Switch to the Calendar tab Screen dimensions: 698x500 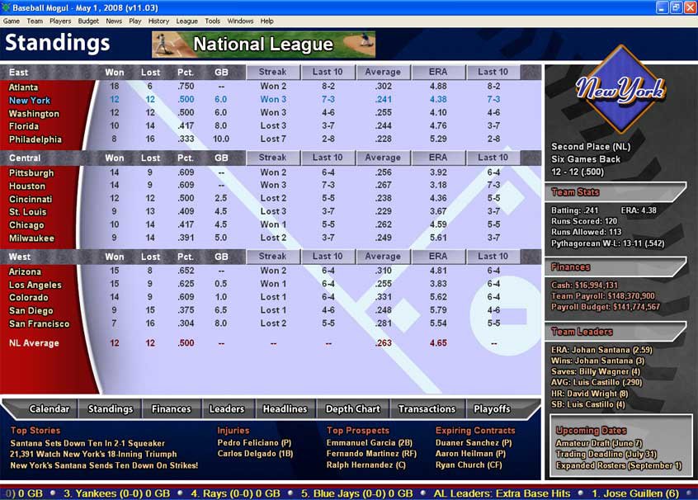(x=50, y=409)
